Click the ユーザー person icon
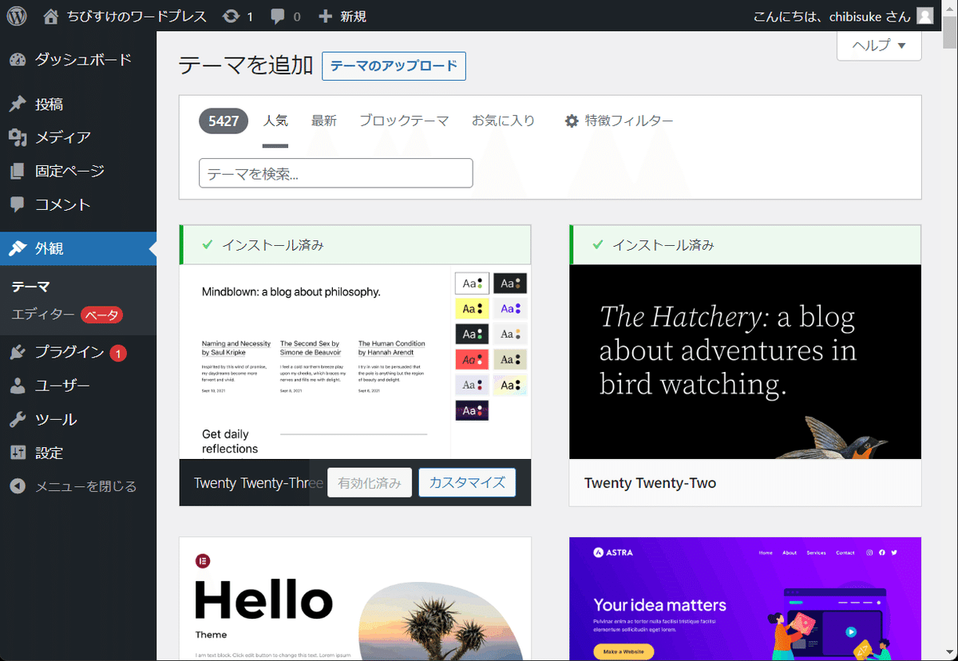Screen dimensions: 958x661 pos(18,386)
